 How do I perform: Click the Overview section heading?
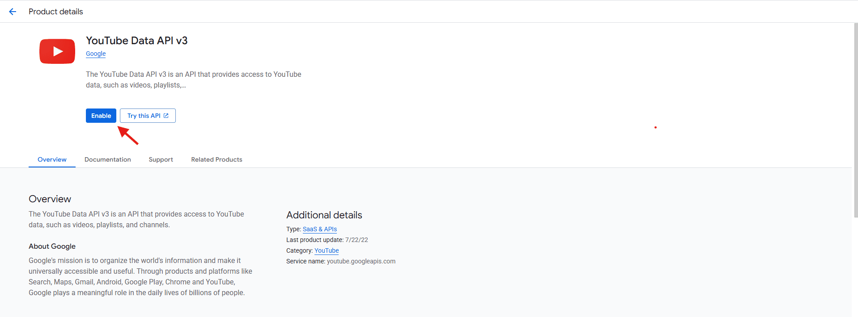click(50, 199)
